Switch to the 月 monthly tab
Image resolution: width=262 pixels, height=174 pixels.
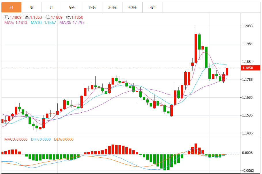[x=52, y=7]
